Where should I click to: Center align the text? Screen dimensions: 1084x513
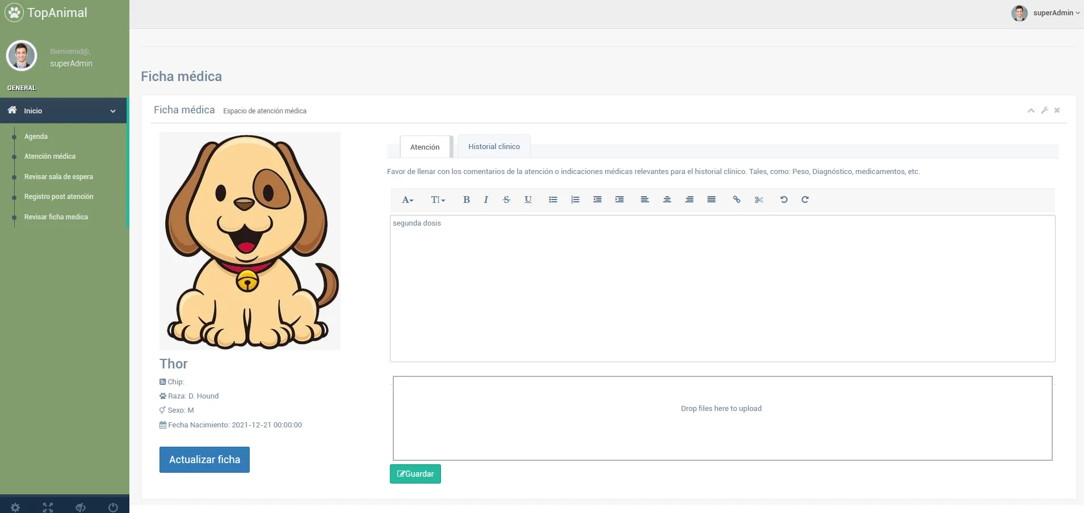click(667, 200)
